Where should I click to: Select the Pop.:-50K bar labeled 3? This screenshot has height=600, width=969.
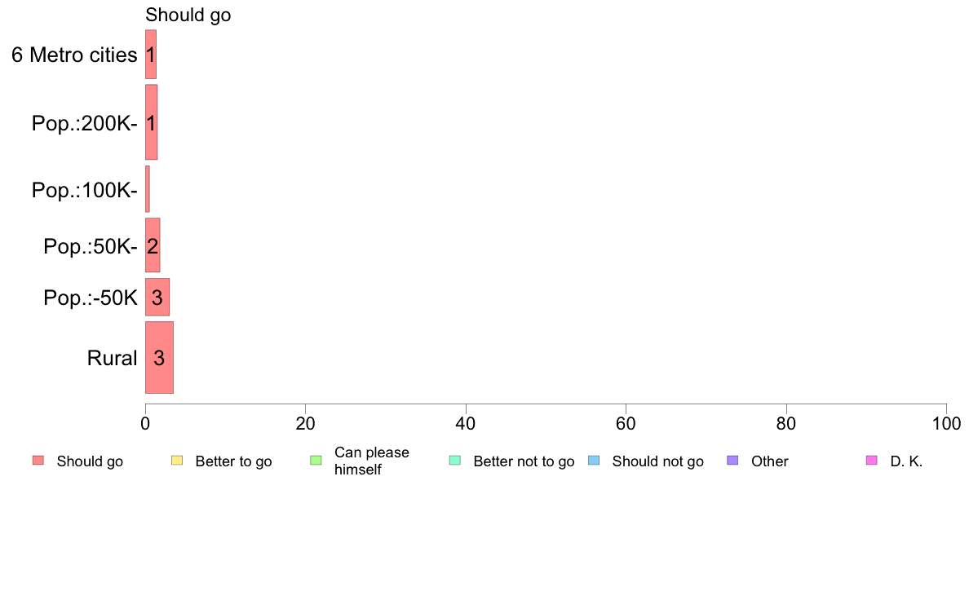[157, 298]
